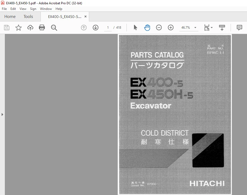Click the Excavator heading on the cover
This screenshot has height=195, width=247.
(151, 106)
